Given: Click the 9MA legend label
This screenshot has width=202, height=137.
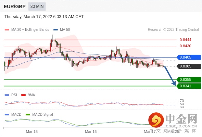Looking at the screenshot, I should [31, 95].
